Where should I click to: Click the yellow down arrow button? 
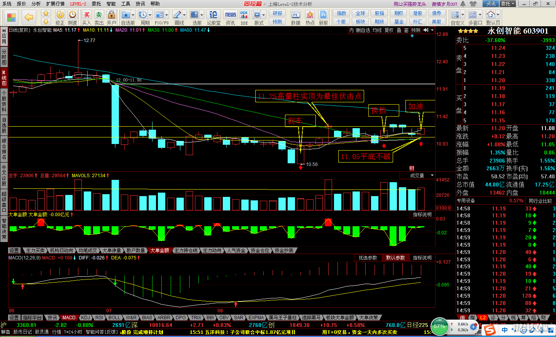46,22
